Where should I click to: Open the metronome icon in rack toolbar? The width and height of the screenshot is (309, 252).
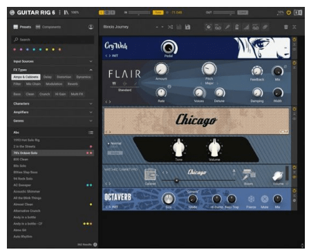(x=236, y=27)
